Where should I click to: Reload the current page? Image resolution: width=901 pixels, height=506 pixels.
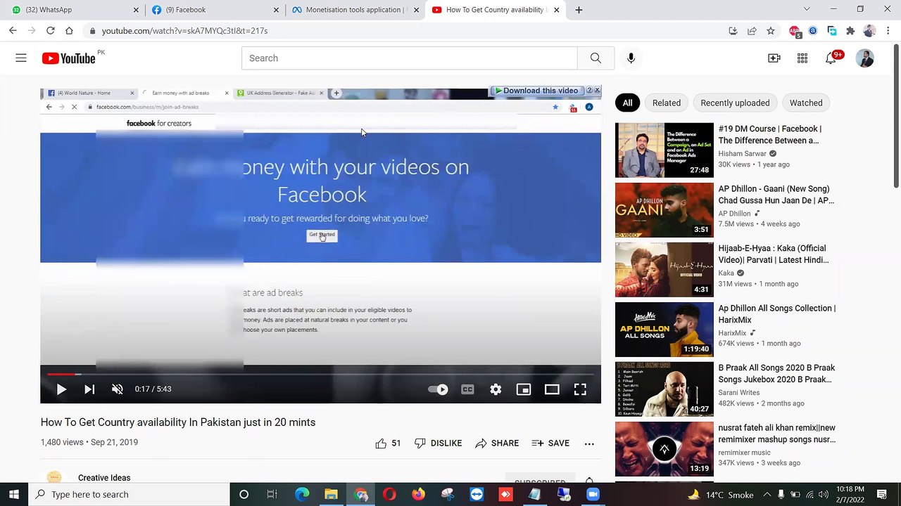coord(50,31)
